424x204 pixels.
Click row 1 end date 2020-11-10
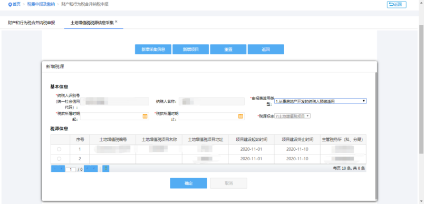click(x=297, y=149)
